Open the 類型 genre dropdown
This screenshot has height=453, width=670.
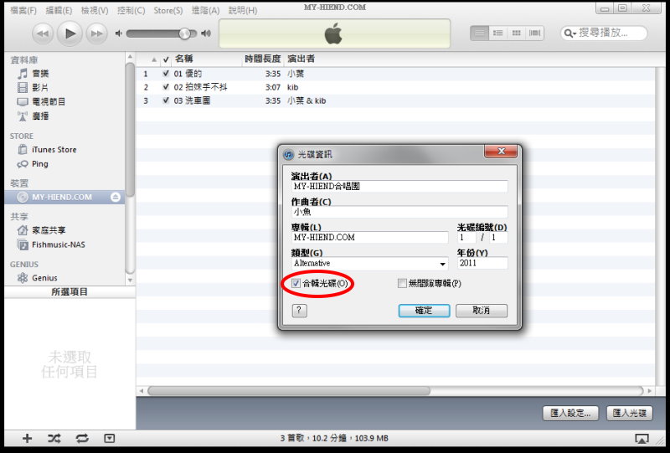click(x=442, y=264)
